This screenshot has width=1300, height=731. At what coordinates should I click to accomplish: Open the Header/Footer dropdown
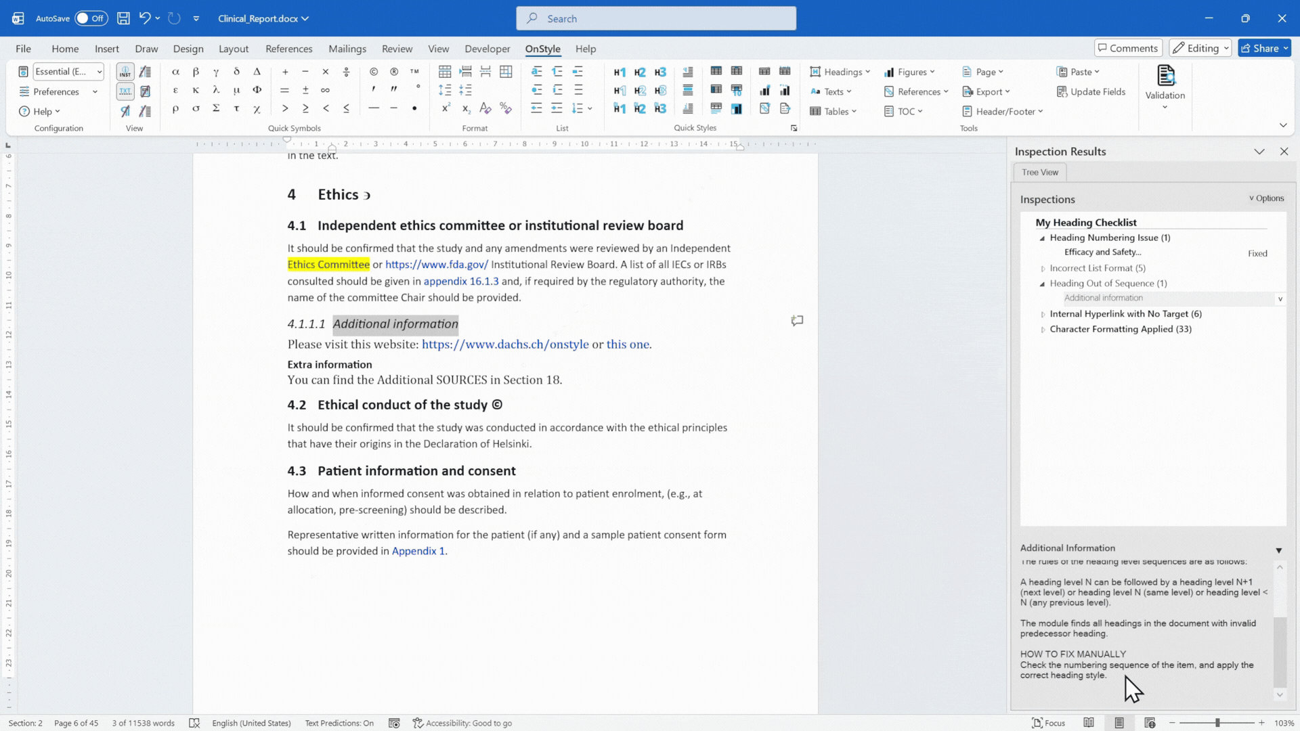(1003, 111)
